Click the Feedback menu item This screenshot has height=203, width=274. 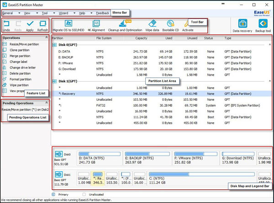tap(103, 13)
